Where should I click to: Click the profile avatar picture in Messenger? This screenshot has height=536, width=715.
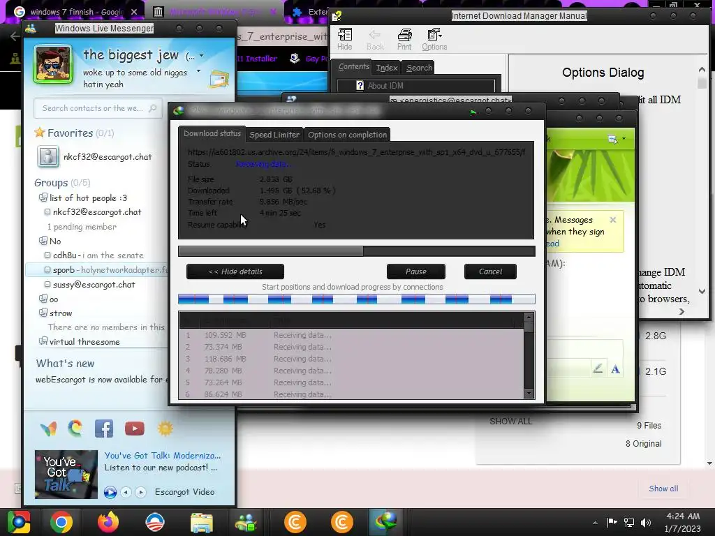53,64
